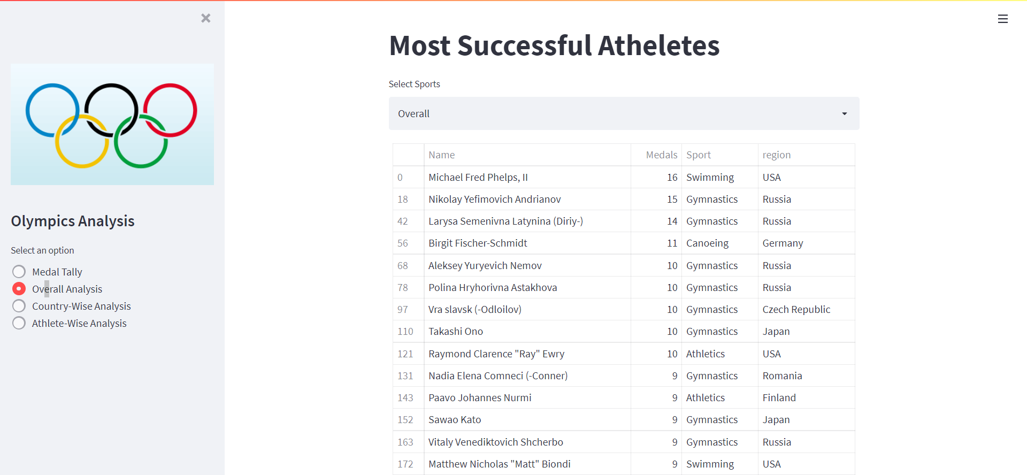The width and height of the screenshot is (1027, 475).
Task: Collapse the sidebar with the X icon
Action: pos(205,18)
